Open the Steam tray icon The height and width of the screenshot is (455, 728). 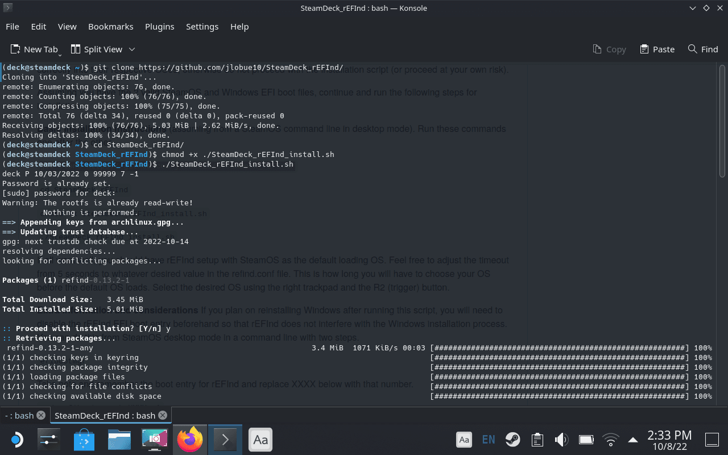pos(512,440)
